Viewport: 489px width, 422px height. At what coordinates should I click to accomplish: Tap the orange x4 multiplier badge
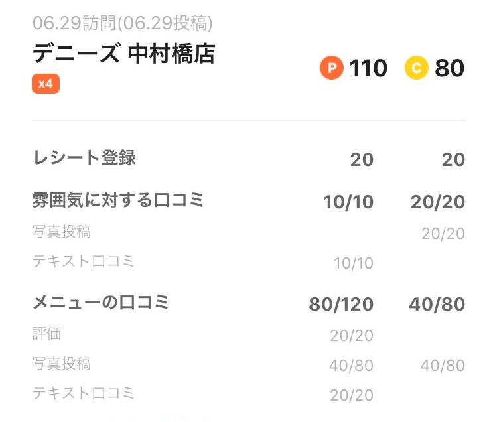point(46,84)
